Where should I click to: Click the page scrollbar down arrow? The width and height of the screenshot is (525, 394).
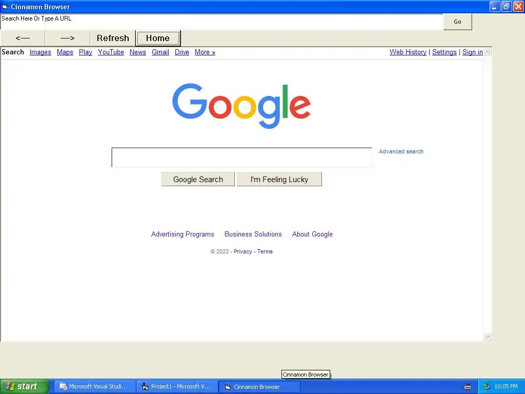tap(488, 337)
